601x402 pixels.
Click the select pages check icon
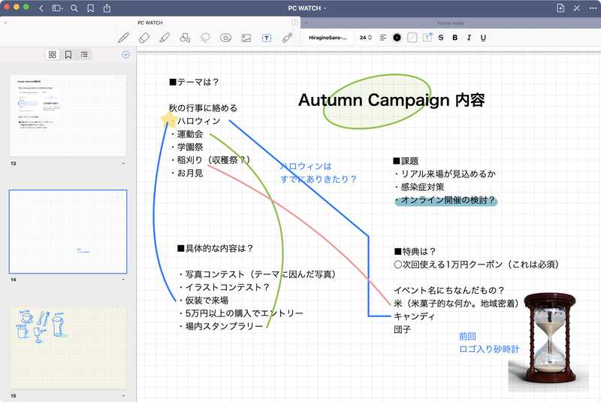(x=125, y=54)
